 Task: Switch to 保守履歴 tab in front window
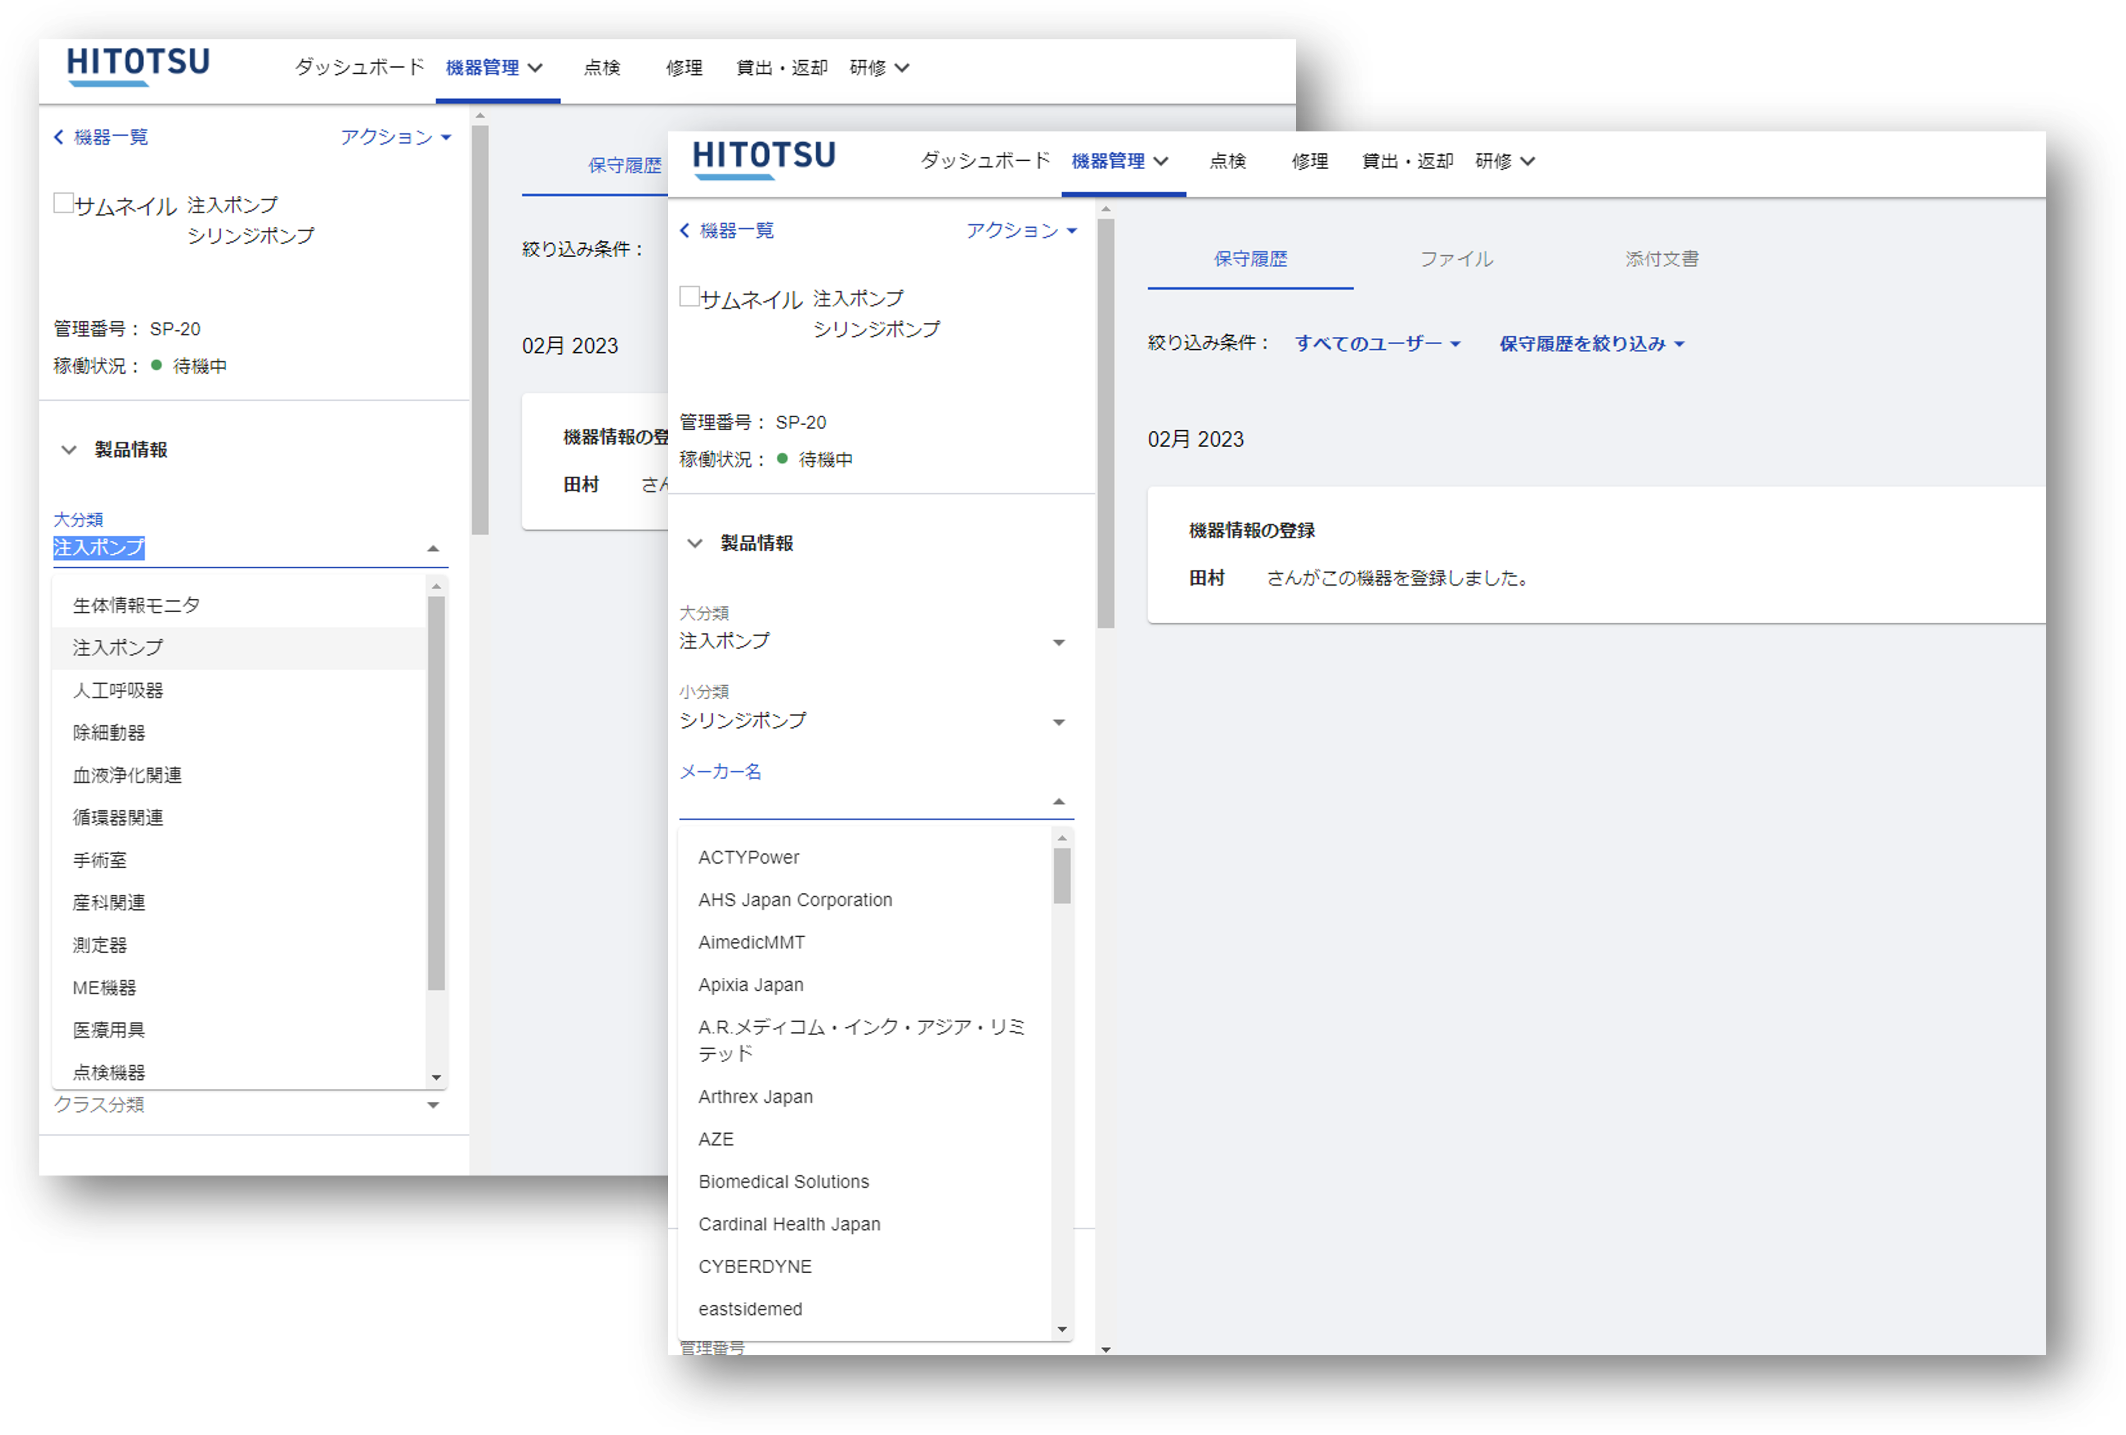1250,259
